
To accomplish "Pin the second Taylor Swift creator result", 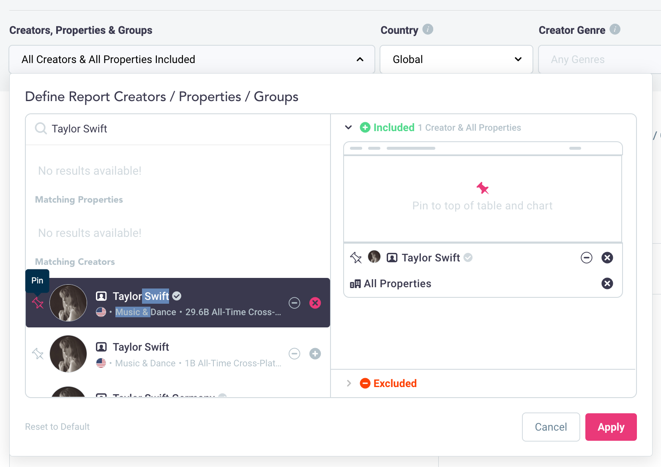I will tap(38, 354).
